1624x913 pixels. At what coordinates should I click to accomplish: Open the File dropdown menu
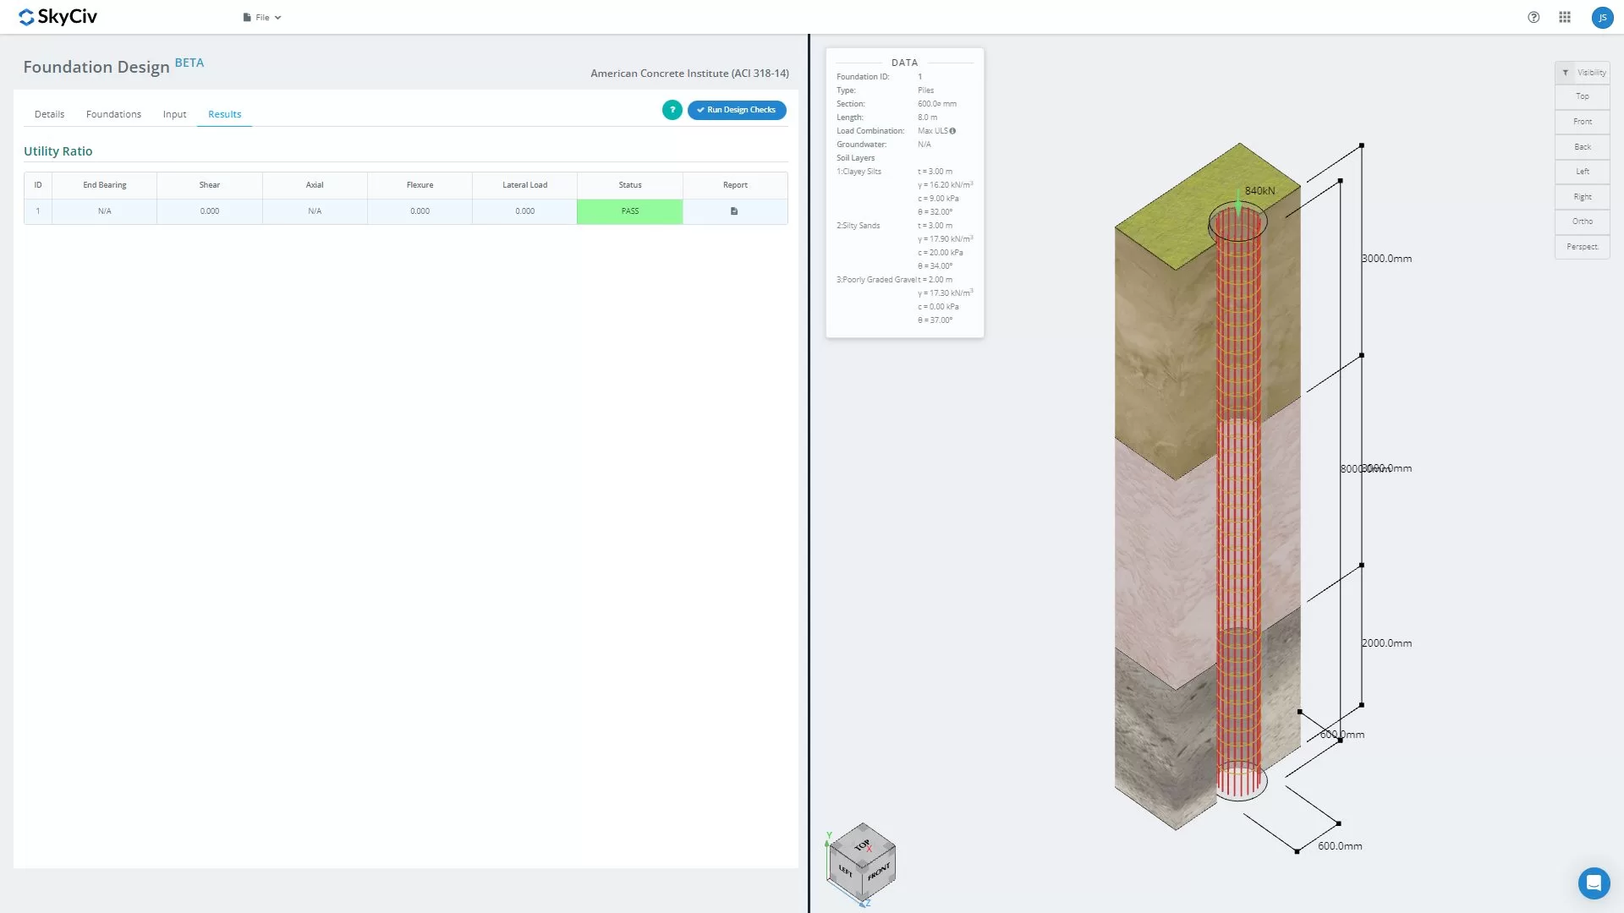pos(262,17)
